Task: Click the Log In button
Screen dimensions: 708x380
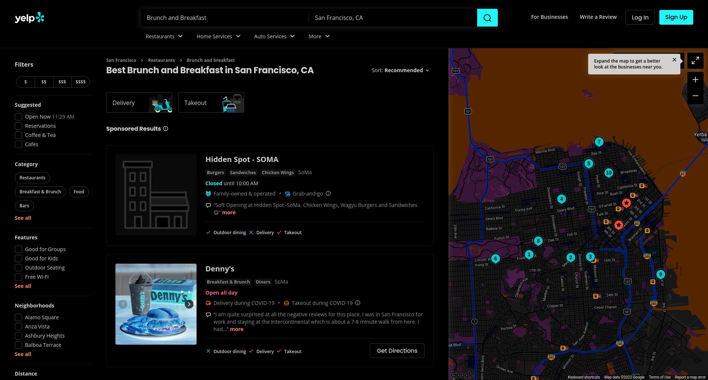Action: [640, 17]
